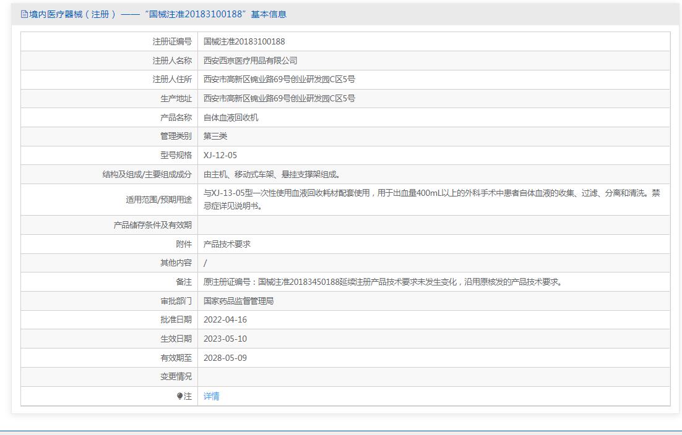Viewport: 682px width, 435px height.
Task: Open the 详情 link in the 注 row
Action: [x=211, y=396]
